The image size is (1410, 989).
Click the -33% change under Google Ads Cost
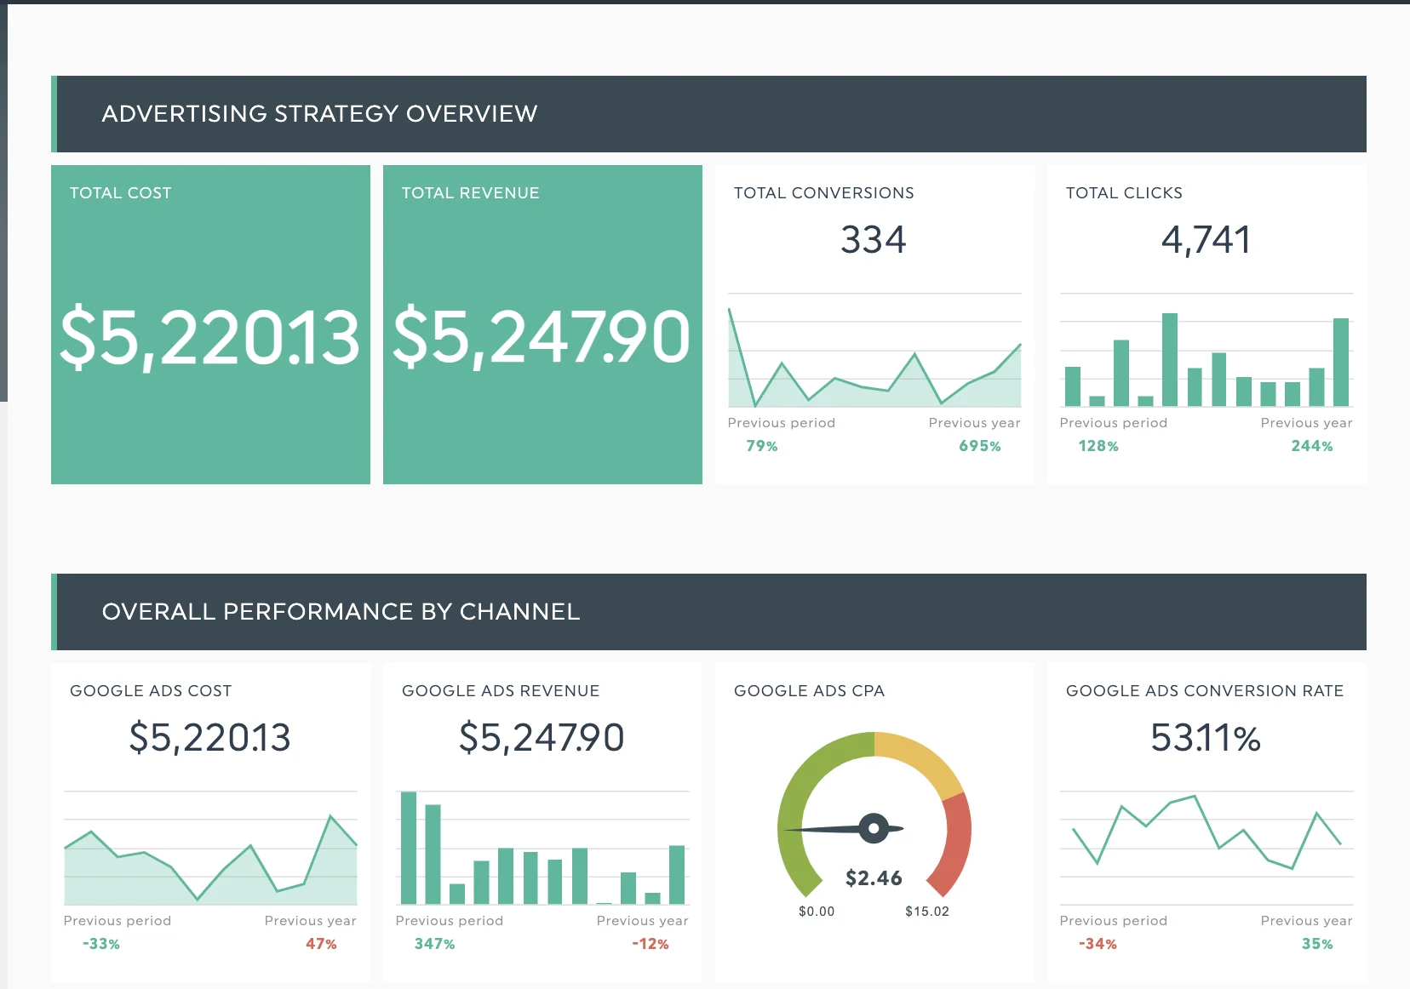(x=100, y=943)
